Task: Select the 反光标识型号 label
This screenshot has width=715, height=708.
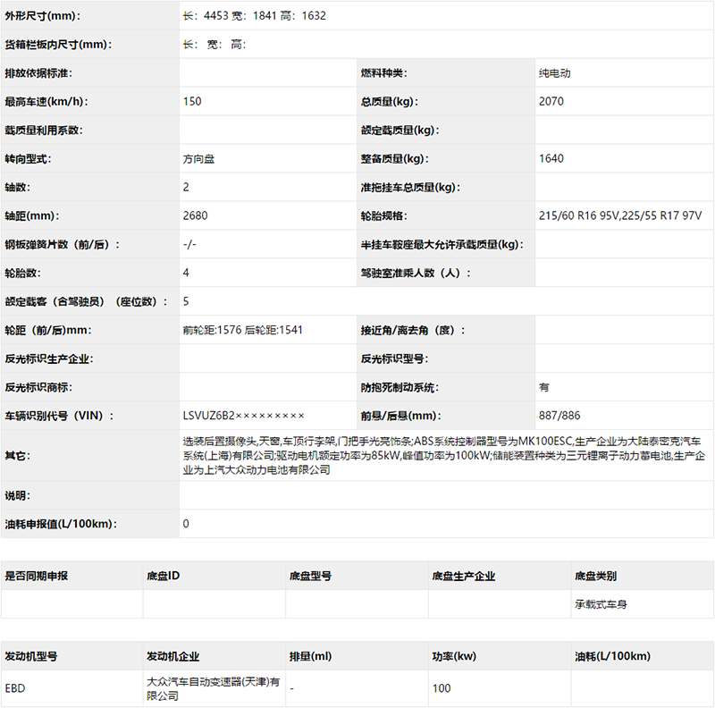Action: (x=394, y=359)
